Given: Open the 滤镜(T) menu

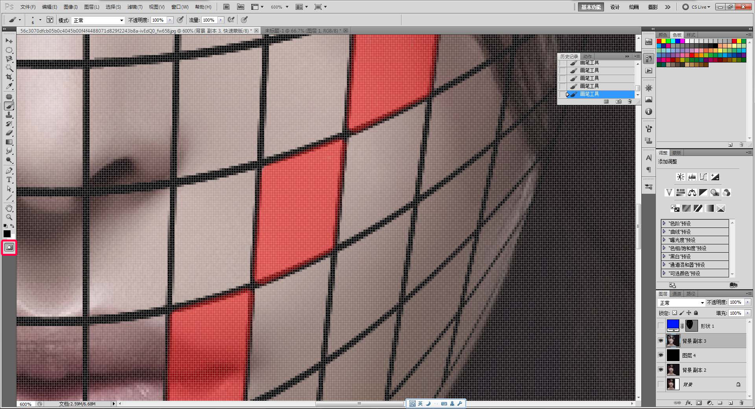Looking at the screenshot, I should pyautogui.click(x=135, y=7).
